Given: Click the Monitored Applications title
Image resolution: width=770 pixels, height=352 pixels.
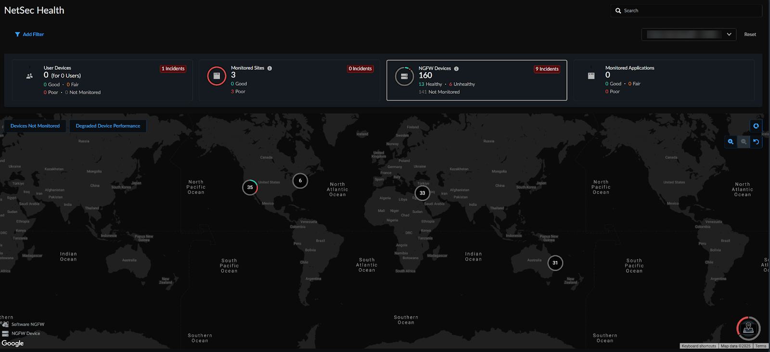Looking at the screenshot, I should click(629, 68).
